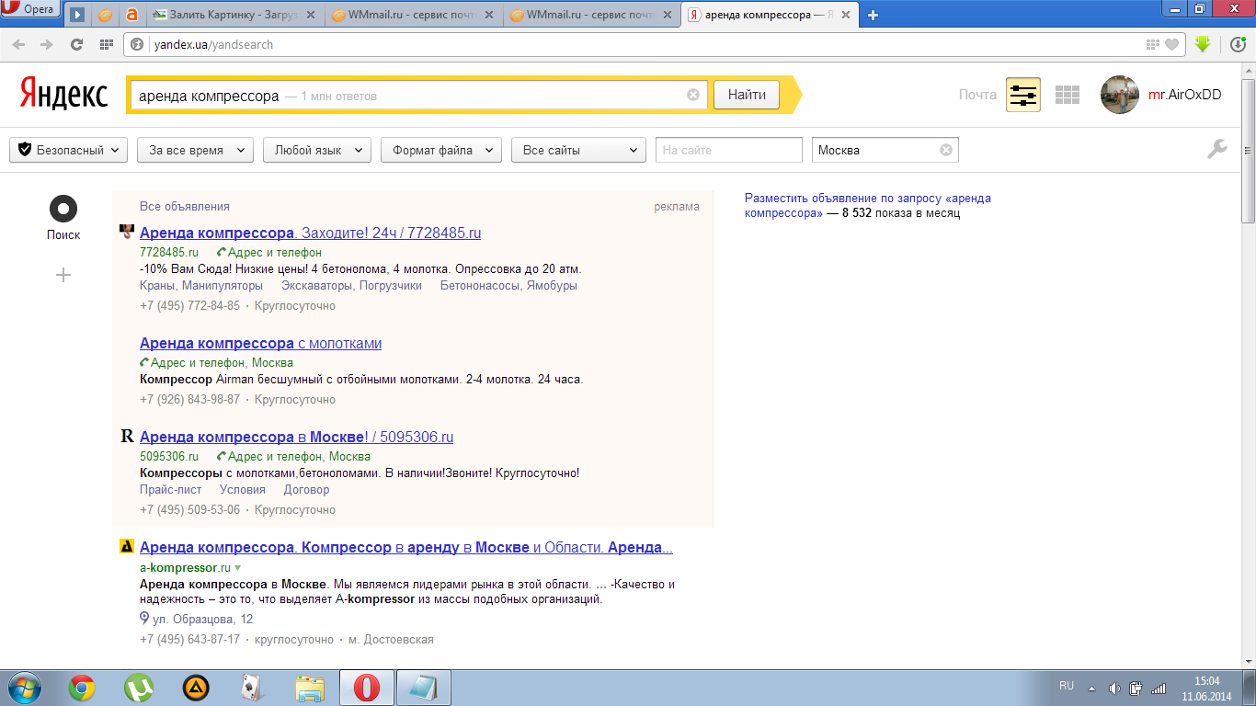Open 'Аренда компрессора. Заходите! 24ч' ad
The image size is (1256, 706).
(310, 233)
